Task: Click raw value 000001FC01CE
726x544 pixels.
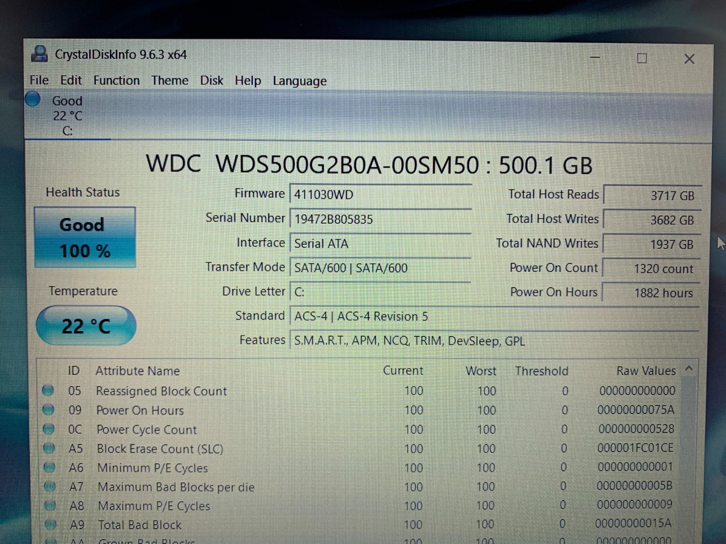Action: [x=635, y=448]
